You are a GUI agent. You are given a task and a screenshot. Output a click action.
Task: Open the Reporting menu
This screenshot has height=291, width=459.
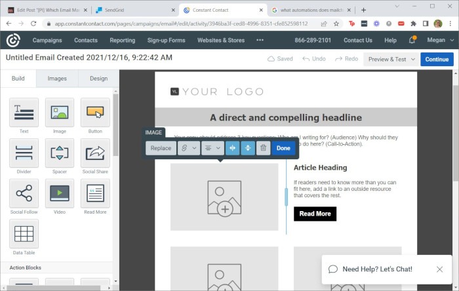coord(123,41)
